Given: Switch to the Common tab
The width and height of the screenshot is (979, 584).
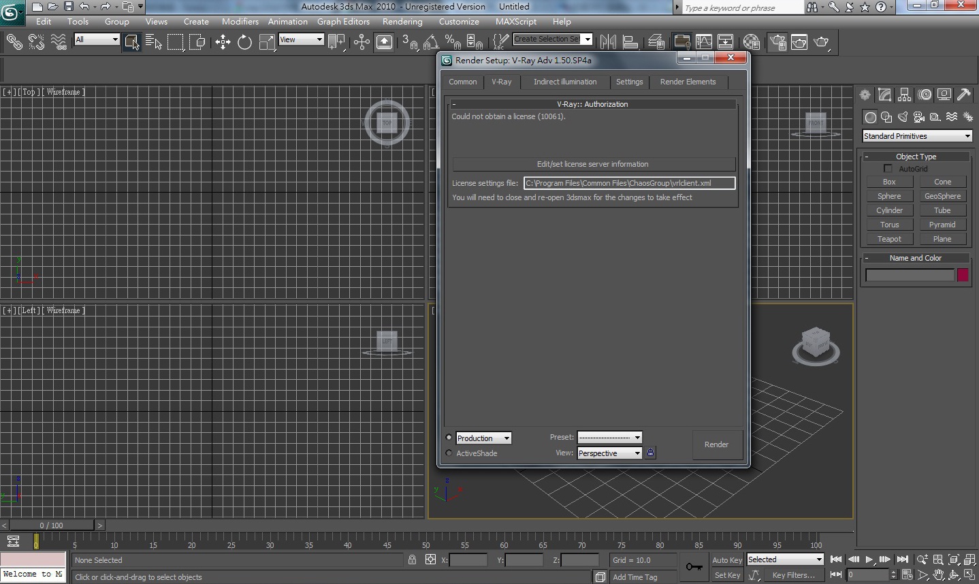Looking at the screenshot, I should pyautogui.click(x=463, y=82).
